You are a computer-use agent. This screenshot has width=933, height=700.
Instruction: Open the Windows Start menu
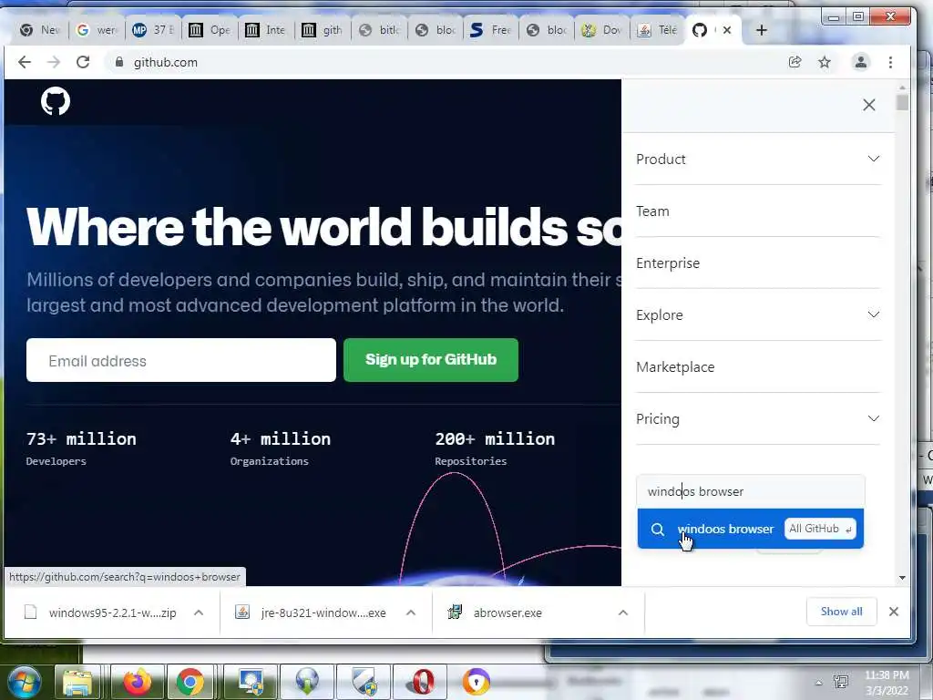coord(25,682)
